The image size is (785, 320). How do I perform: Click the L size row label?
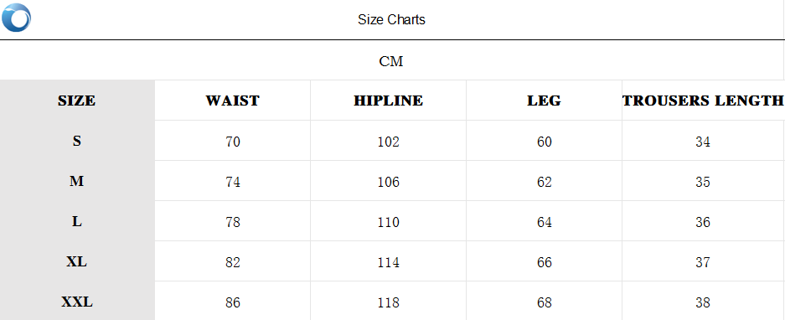tap(76, 221)
